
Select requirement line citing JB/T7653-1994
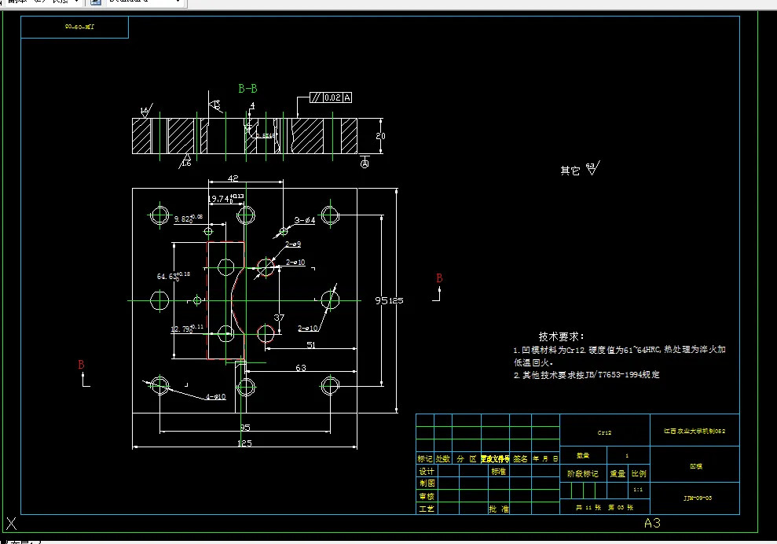click(x=587, y=375)
